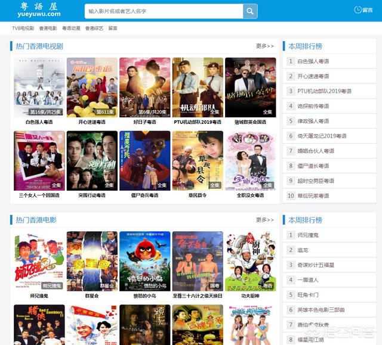Open the 粤语动漫 menu item
This screenshot has height=345, width=382.
[71, 28]
